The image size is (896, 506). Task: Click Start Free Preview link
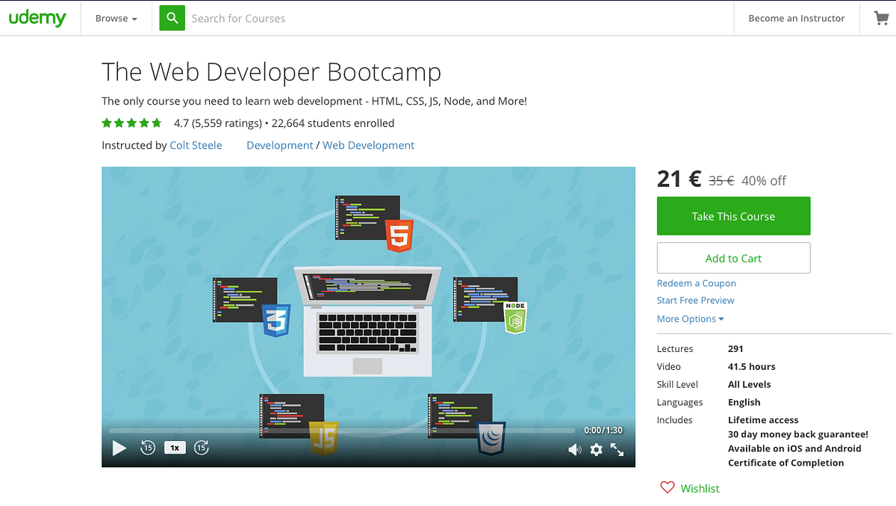click(x=696, y=300)
